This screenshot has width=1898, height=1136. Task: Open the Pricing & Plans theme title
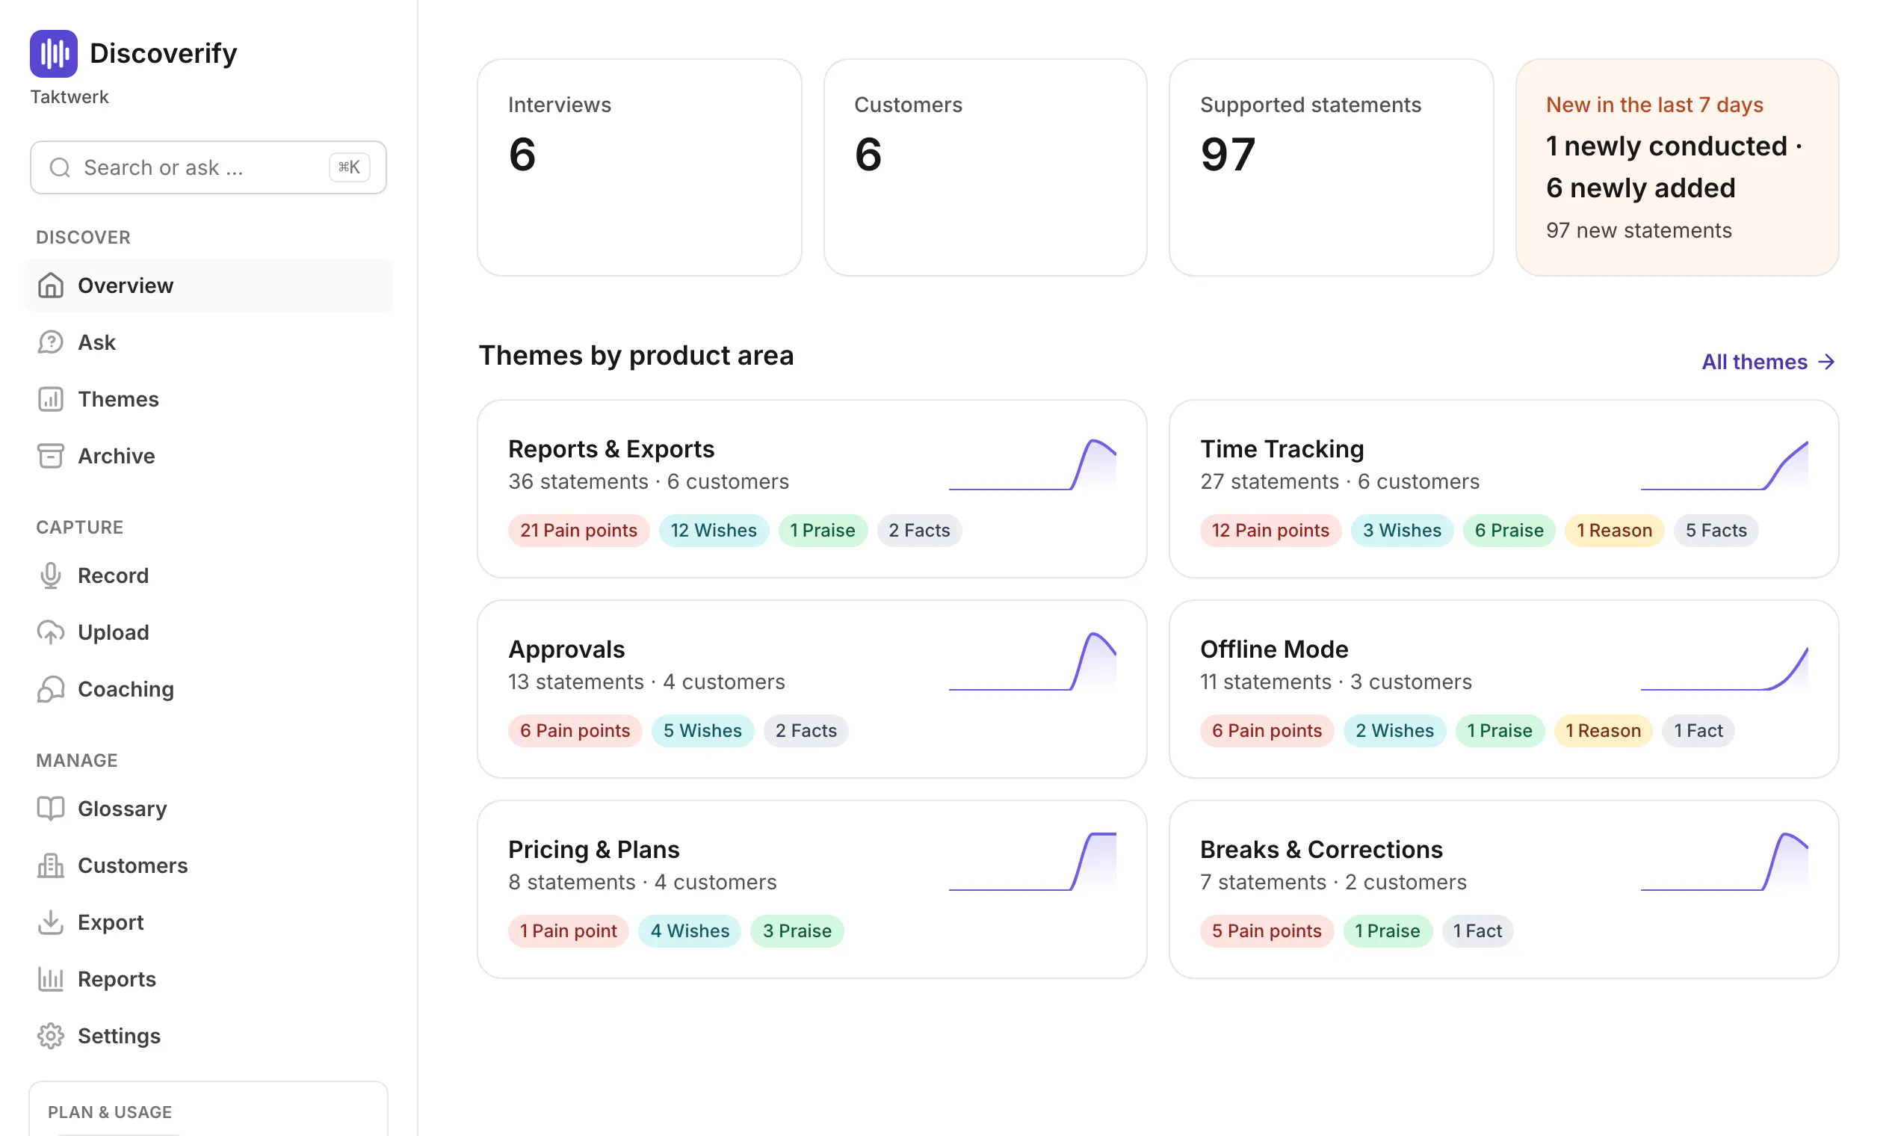(x=593, y=850)
